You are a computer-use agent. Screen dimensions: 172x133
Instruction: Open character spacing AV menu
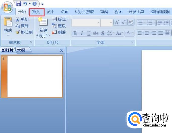(x=110, y=33)
